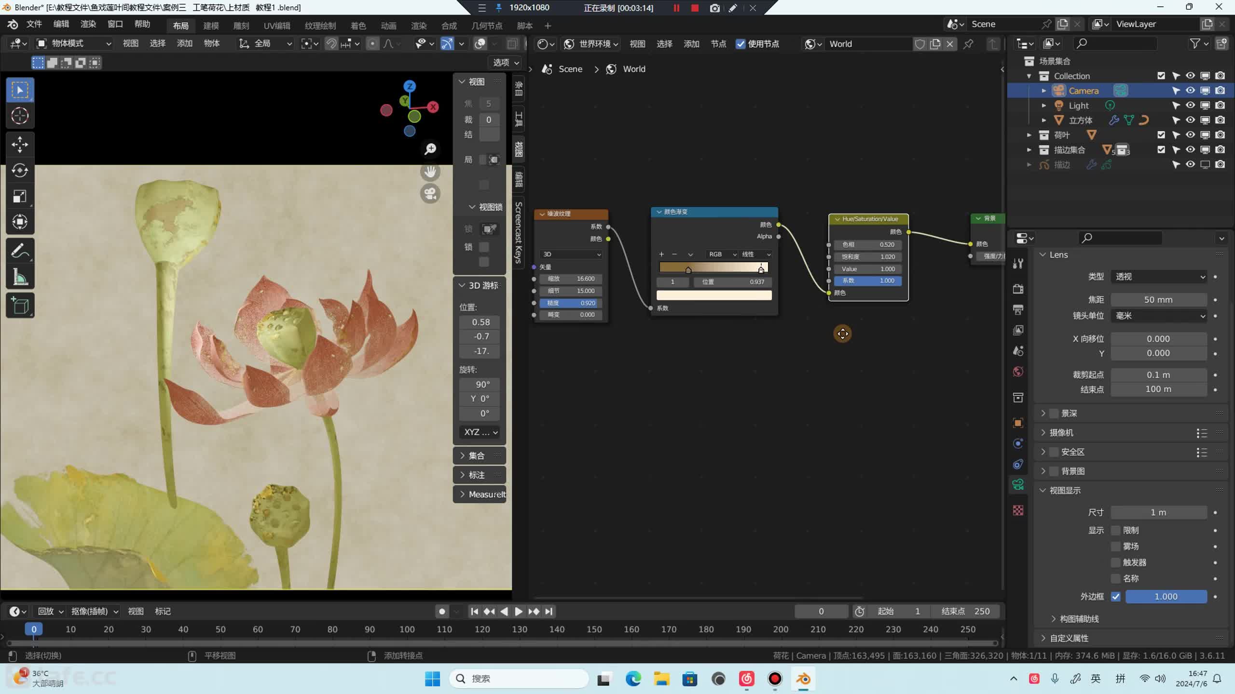Select the 3D Cursor tool
This screenshot has height=694, width=1235.
[x=20, y=116]
